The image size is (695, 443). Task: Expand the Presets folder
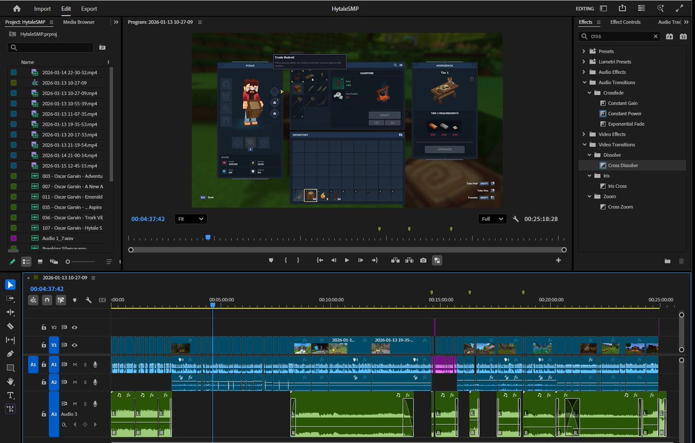click(x=583, y=52)
